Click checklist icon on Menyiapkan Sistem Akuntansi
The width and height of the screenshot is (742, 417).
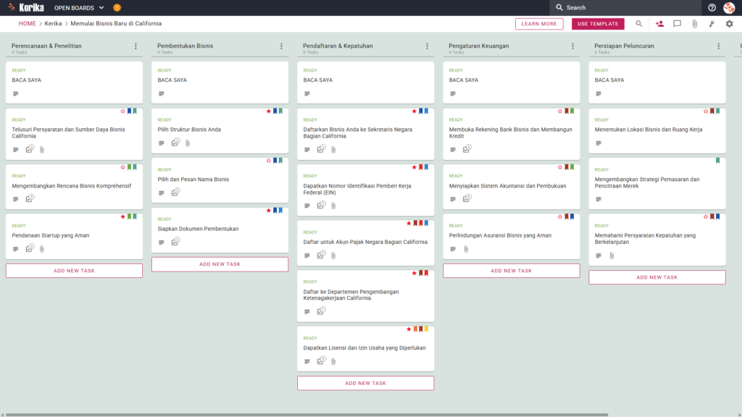[467, 198]
